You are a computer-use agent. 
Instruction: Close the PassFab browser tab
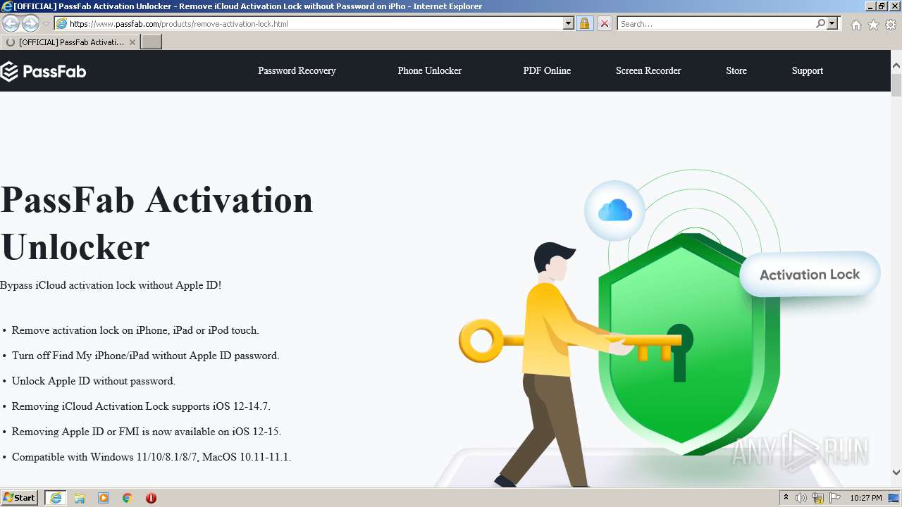point(132,42)
